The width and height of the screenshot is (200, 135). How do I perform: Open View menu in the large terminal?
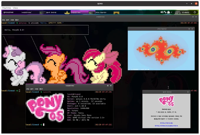(x=12, y=20)
